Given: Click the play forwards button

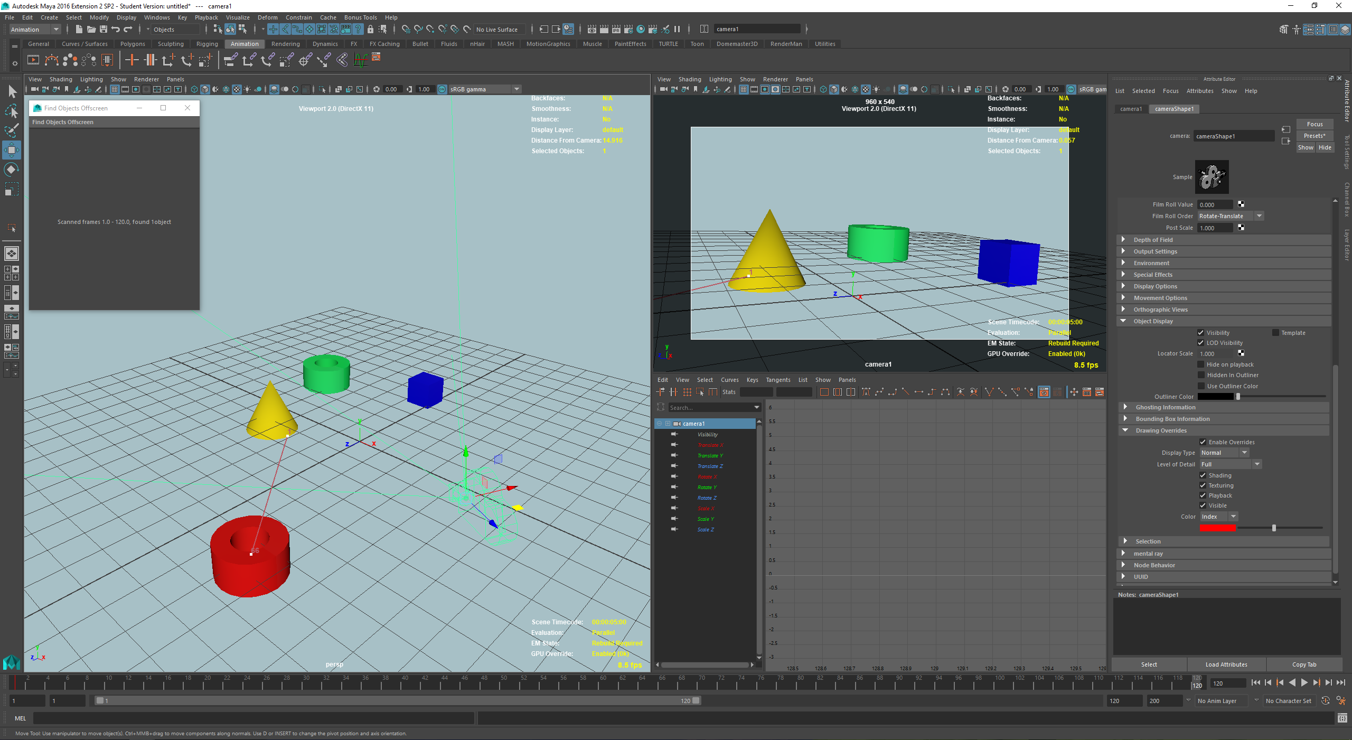Looking at the screenshot, I should pos(1304,682).
